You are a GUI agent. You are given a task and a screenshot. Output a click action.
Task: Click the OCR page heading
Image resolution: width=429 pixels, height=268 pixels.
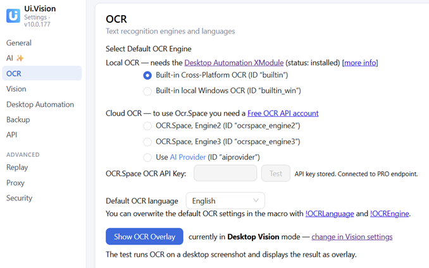[116, 19]
